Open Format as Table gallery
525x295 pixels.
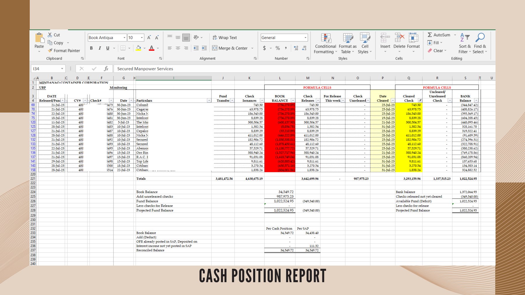(x=348, y=43)
